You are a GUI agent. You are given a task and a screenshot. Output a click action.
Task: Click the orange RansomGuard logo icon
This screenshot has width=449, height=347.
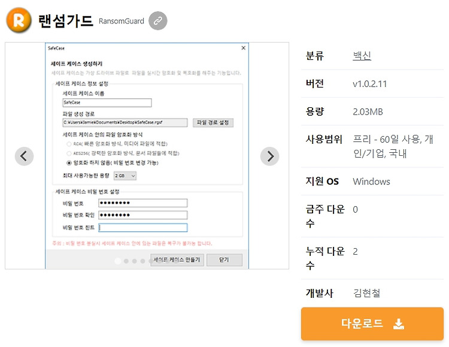tap(19, 20)
